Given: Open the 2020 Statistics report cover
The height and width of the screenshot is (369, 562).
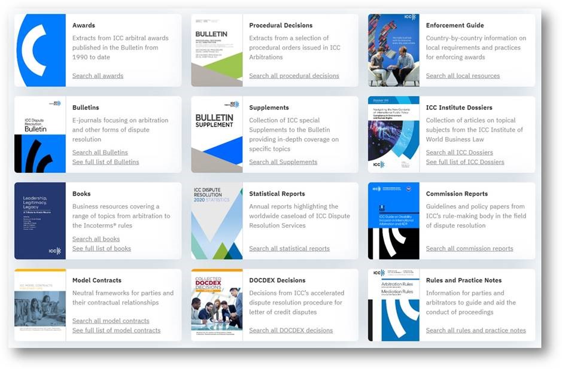Looking at the screenshot, I should click(217, 221).
